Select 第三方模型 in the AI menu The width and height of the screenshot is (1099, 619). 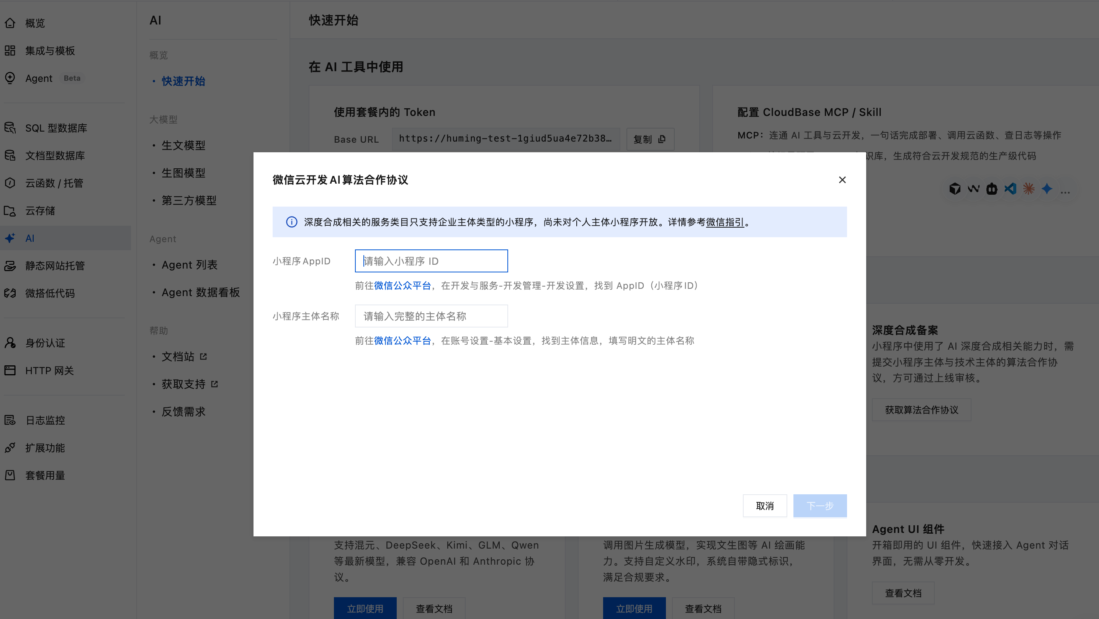click(x=189, y=200)
